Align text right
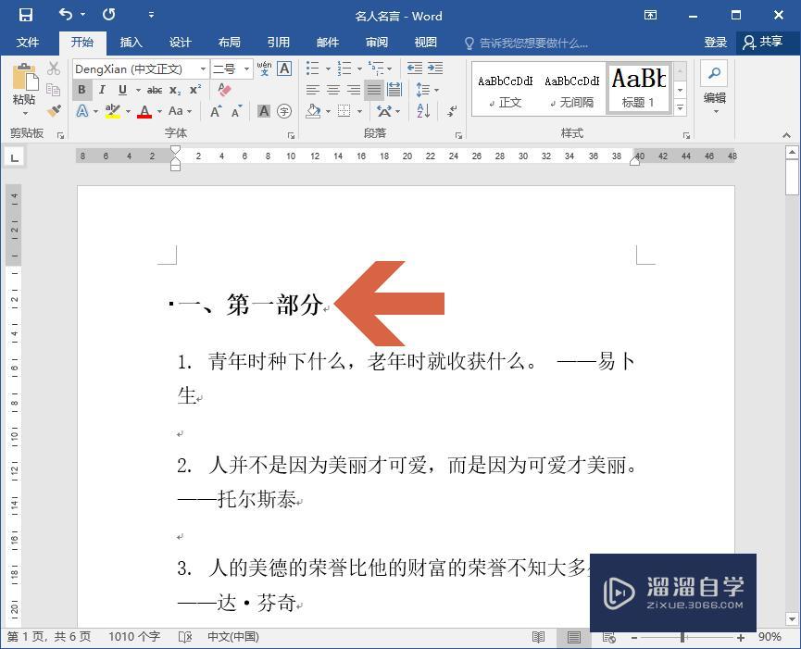Screen dimensions: 801x649 354,91
